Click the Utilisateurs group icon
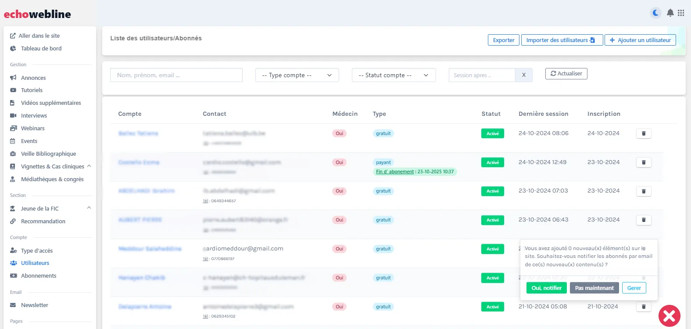This screenshot has width=691, height=329. [x=14, y=263]
